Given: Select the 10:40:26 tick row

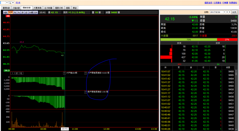Looking at the screenshot, I should tap(198, 129).
